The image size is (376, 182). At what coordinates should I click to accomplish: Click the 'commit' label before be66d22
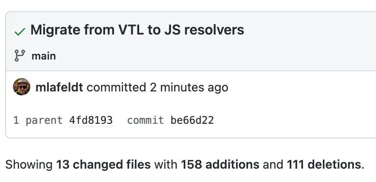point(145,120)
